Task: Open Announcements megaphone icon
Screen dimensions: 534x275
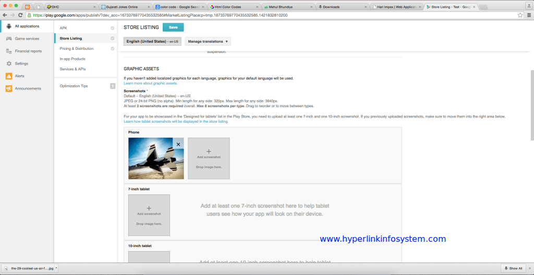Action: (9, 88)
